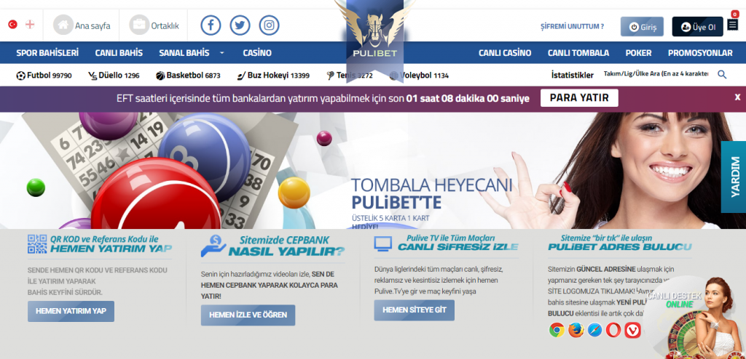
Task: Select the Turkish flag language icon
Action: 13,24
